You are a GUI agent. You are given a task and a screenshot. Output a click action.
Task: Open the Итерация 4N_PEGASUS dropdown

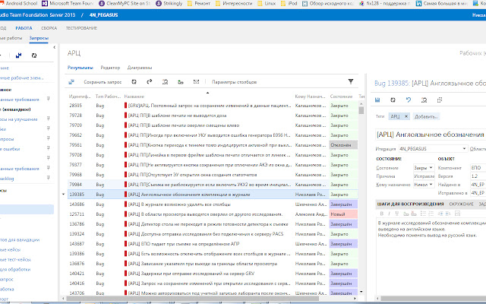464,149
